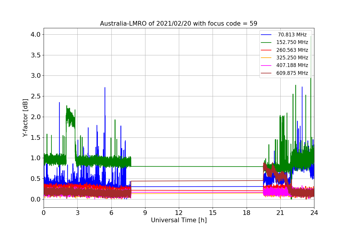Click the brown 609.875 MHz legend line
The width and height of the screenshot is (349, 233).
click(266, 73)
